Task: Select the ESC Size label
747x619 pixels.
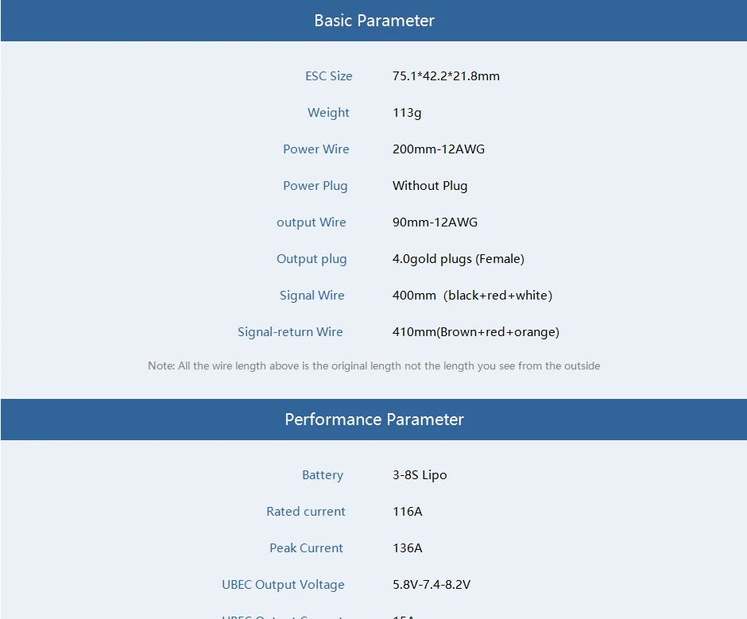Action: [x=328, y=76]
